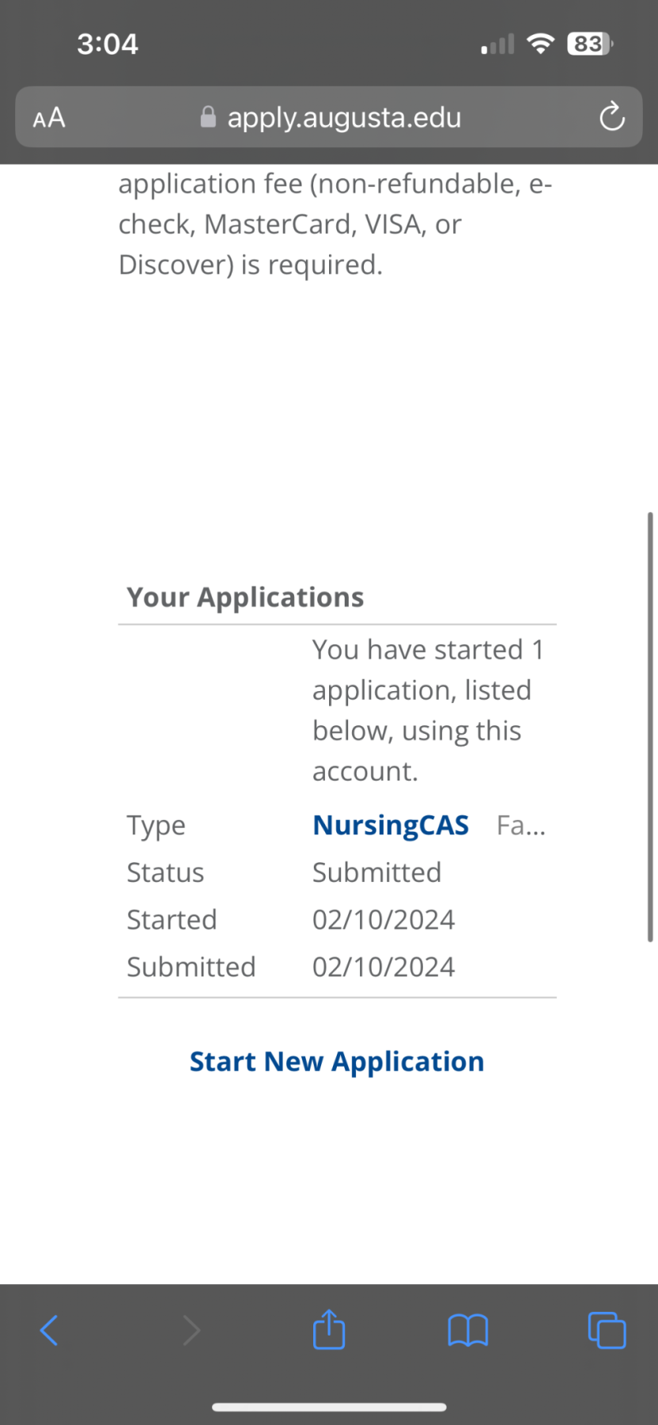Select the Submitted status value
The width and height of the screenshot is (658, 1425).
[376, 872]
